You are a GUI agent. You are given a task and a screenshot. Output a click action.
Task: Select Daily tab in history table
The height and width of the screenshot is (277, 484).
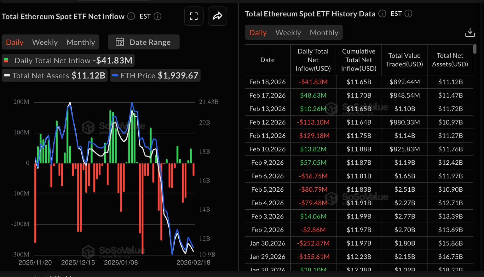(x=258, y=33)
